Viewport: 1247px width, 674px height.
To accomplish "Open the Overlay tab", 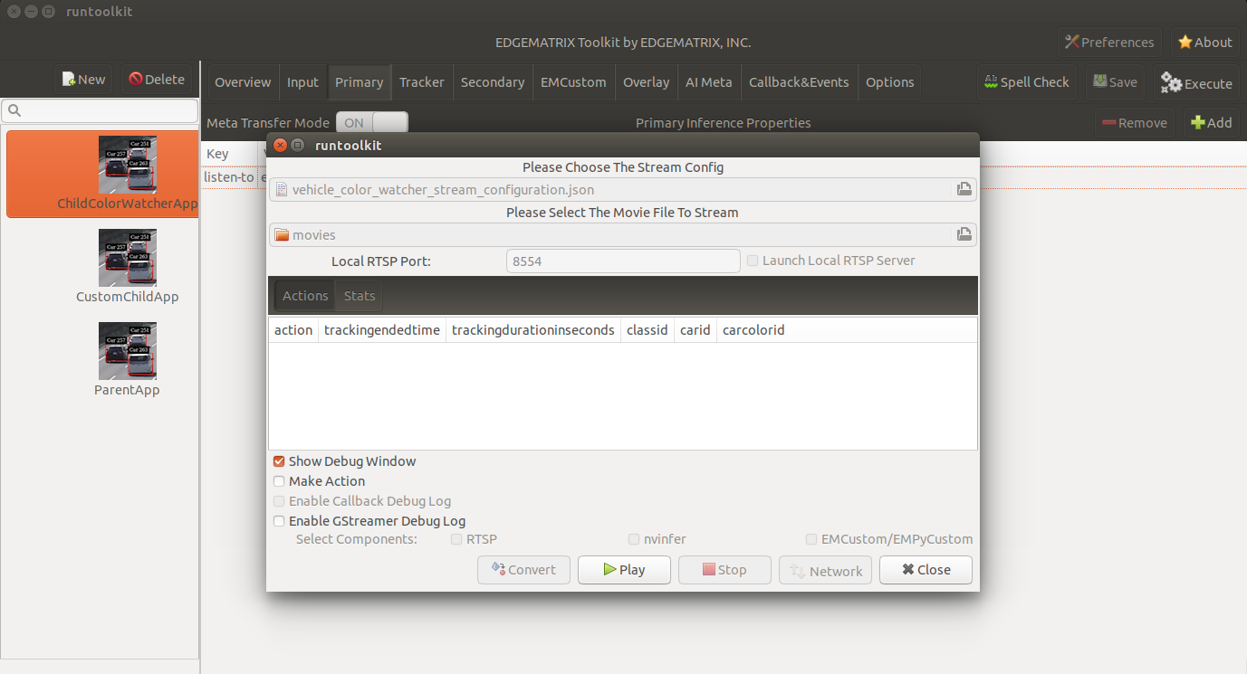I will 647,82.
